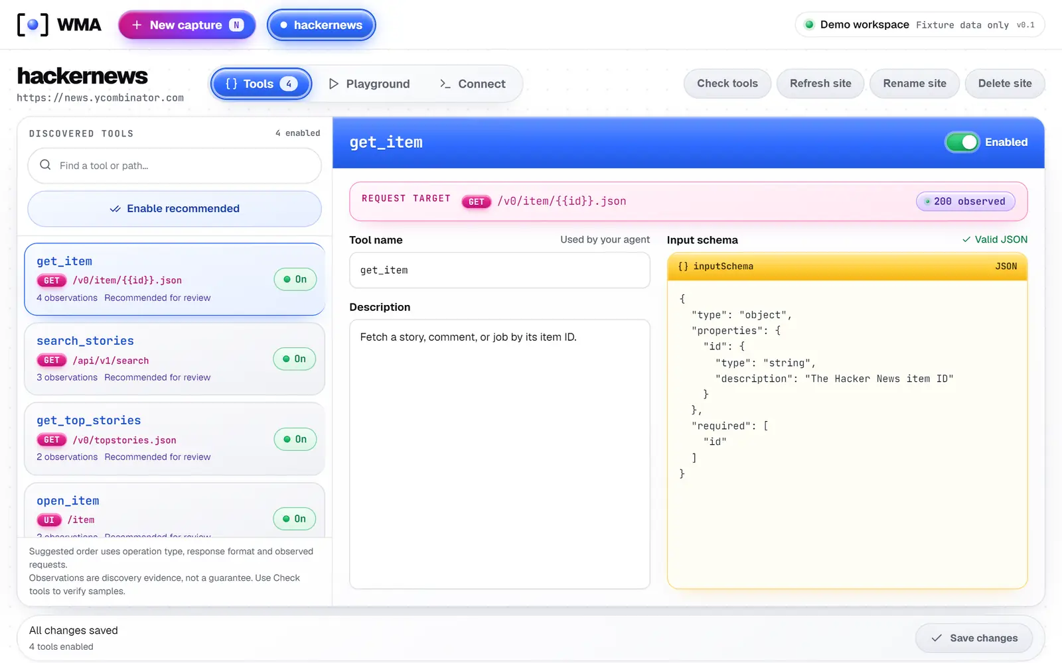Click the double-check icon in Enable recommended
This screenshot has width=1062, height=663.
click(x=115, y=208)
